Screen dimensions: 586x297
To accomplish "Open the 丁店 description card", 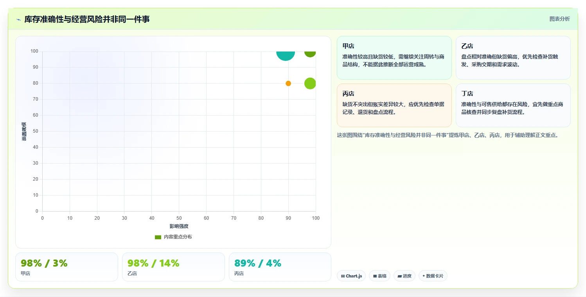I will (x=513, y=105).
